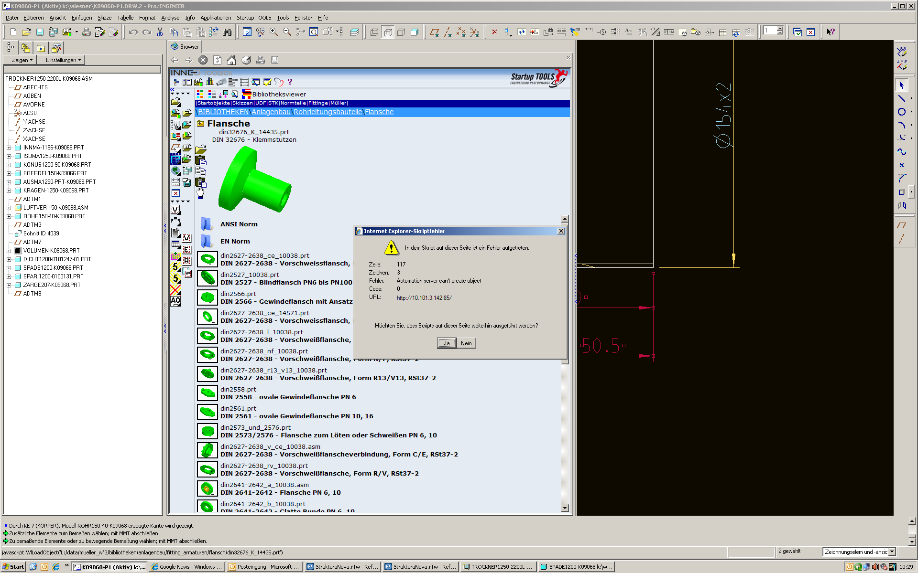Viewport: 918px width, 573px height.
Task: Click Nein in script error dialog
Action: point(466,343)
